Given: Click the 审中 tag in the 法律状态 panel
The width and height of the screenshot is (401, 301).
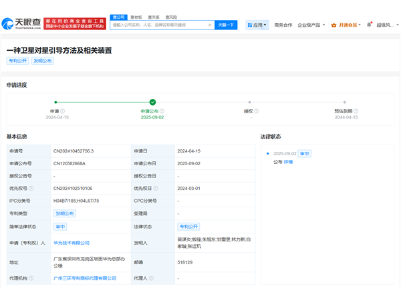Looking at the screenshot, I should [305, 154].
